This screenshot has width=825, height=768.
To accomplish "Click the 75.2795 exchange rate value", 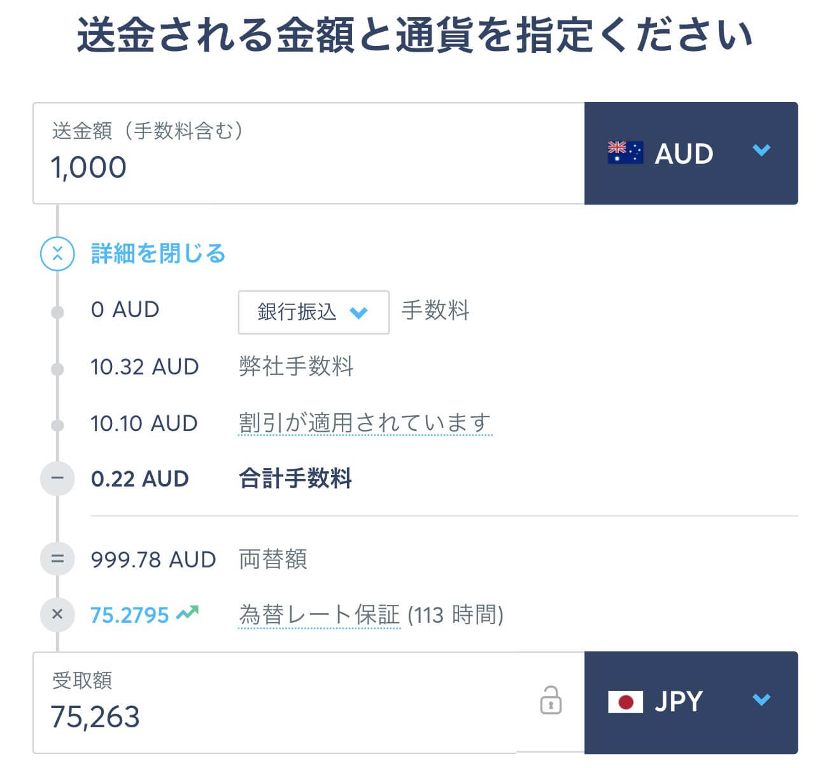I will (x=129, y=615).
